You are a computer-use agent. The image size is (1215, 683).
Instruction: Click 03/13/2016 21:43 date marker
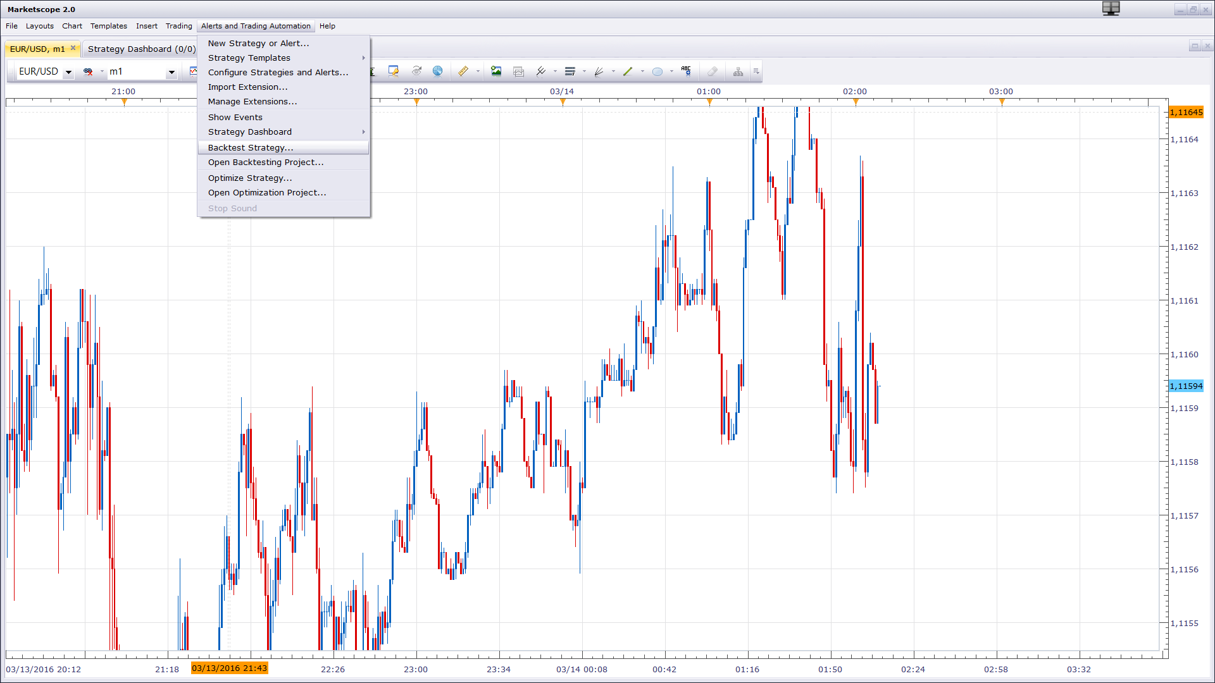click(x=229, y=668)
